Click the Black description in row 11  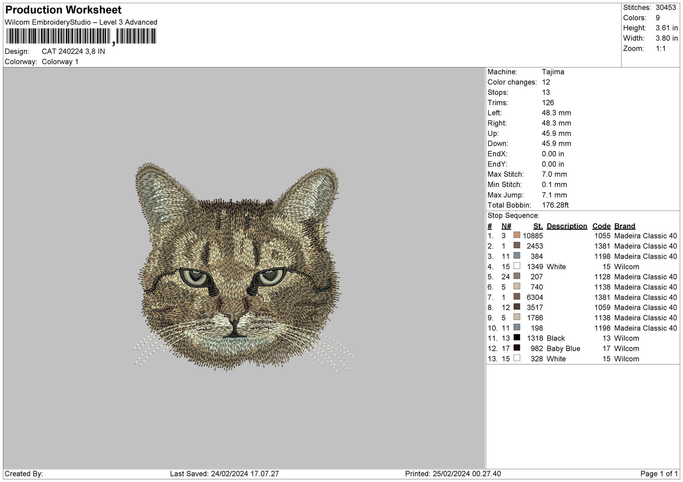(x=556, y=338)
